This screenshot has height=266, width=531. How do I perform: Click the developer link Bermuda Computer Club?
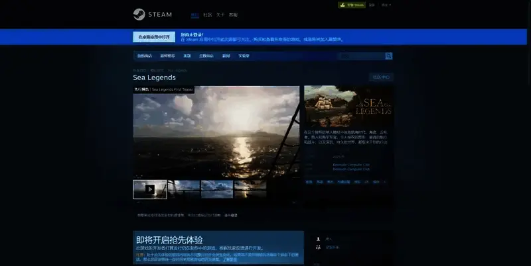pos(351,165)
